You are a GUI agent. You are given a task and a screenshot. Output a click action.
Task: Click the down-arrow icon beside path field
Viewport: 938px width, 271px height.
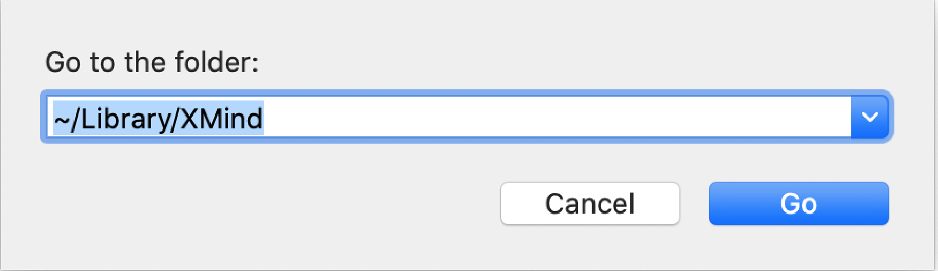870,117
